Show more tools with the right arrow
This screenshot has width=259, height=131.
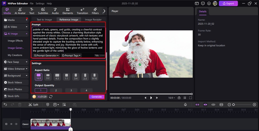pos(104,11)
